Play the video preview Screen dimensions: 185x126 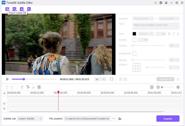(7, 79)
